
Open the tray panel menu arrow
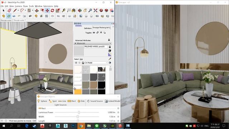(x=112, y=24)
